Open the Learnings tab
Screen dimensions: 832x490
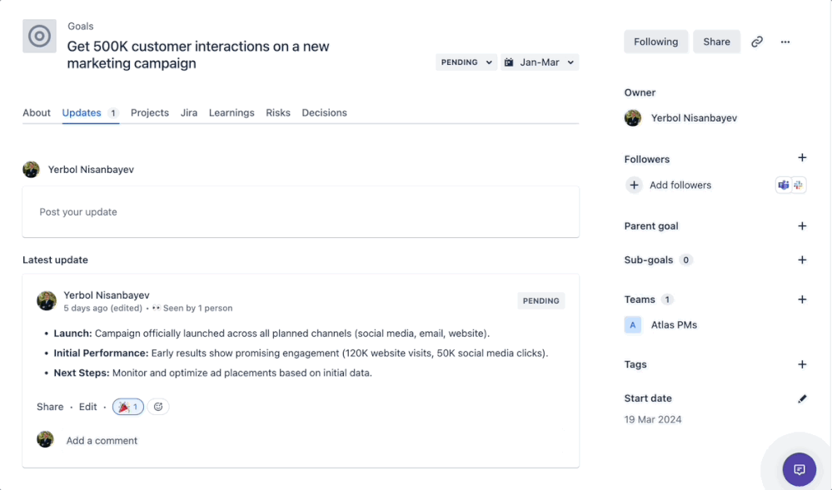pyautogui.click(x=232, y=113)
